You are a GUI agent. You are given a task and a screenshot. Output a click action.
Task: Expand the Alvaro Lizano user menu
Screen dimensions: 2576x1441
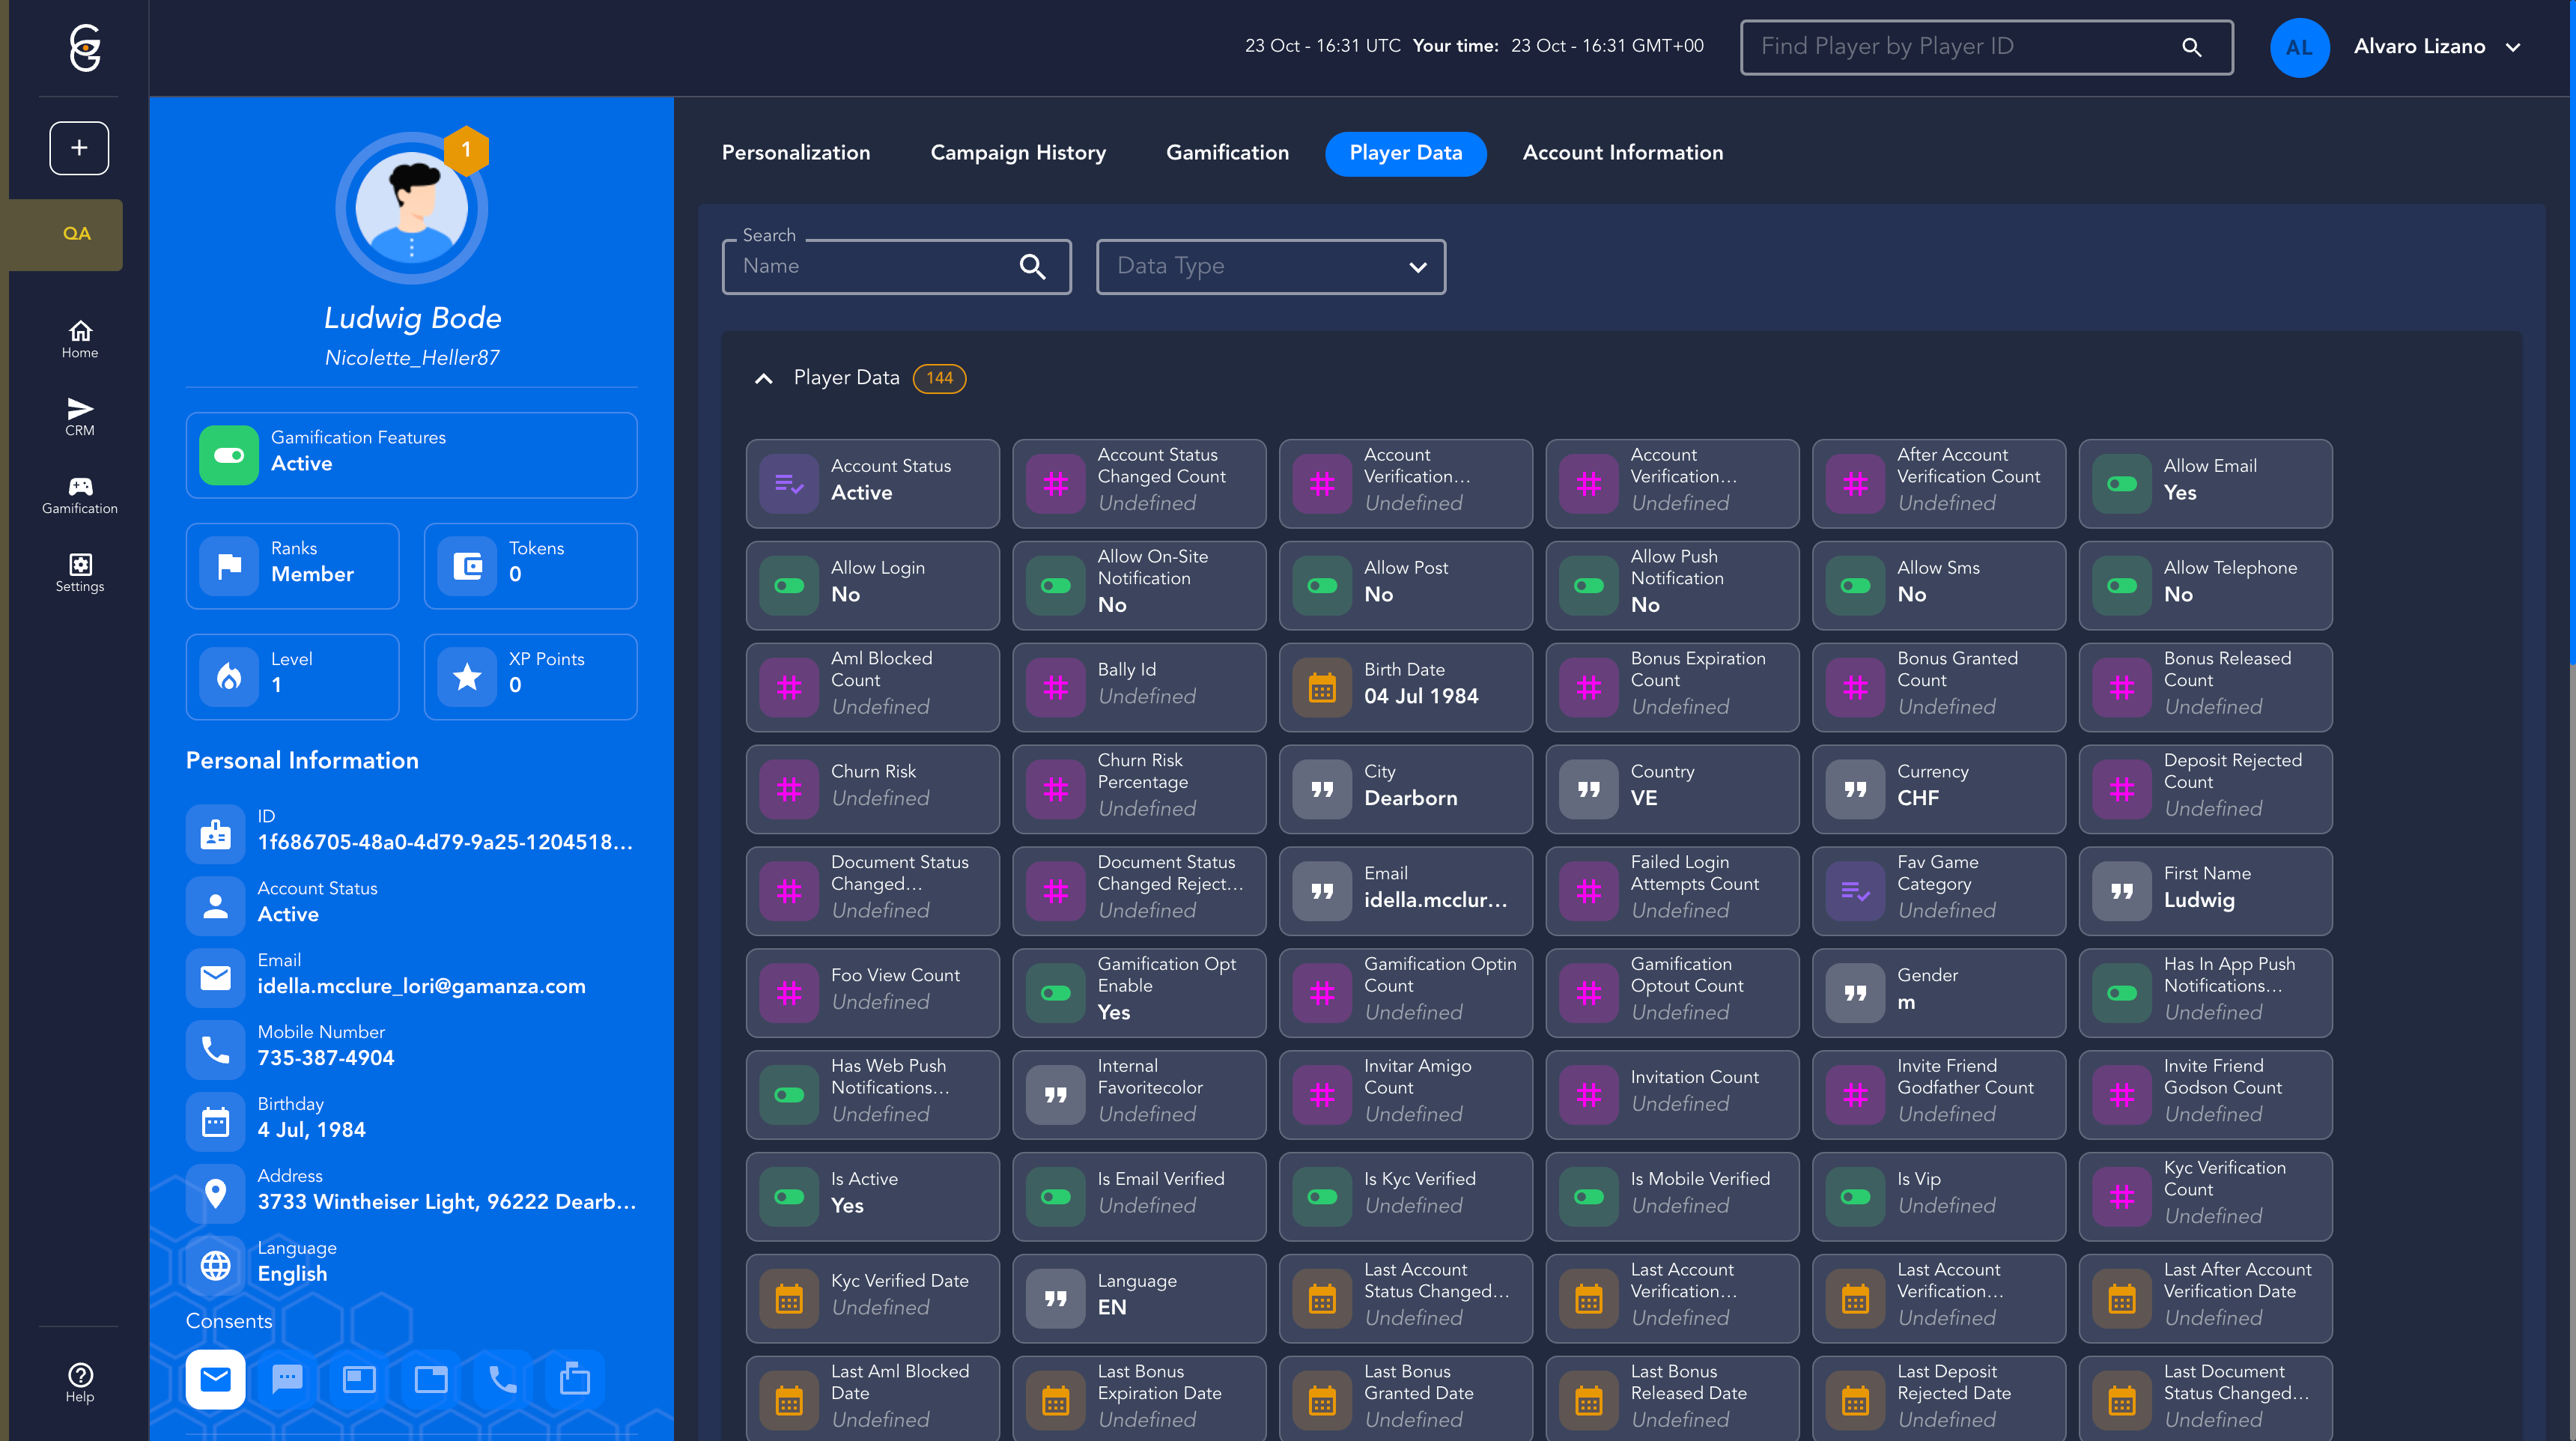click(x=2513, y=47)
